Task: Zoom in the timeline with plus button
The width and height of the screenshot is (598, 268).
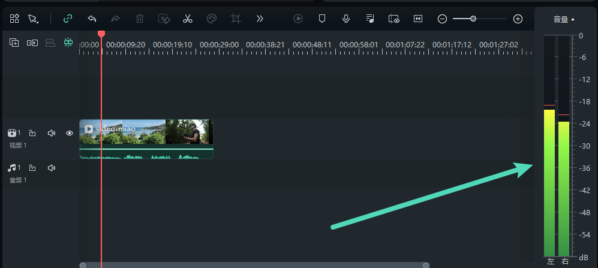Action: pyautogui.click(x=518, y=19)
